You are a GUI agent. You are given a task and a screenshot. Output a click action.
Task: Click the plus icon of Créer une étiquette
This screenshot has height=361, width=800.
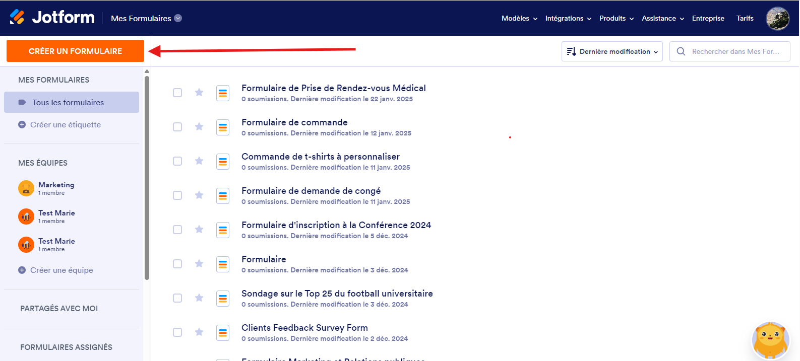[x=22, y=124]
